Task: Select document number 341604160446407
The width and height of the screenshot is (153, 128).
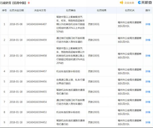Action: click(x=37, y=24)
